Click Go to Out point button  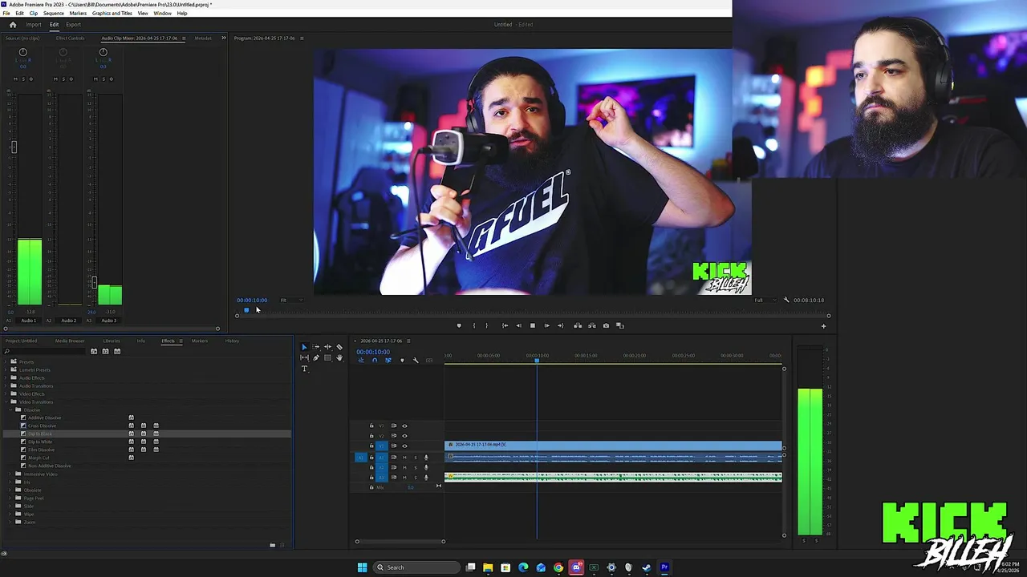tap(560, 325)
